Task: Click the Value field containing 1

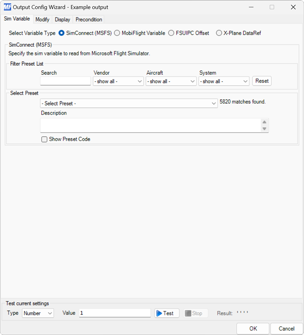Action: point(114,313)
